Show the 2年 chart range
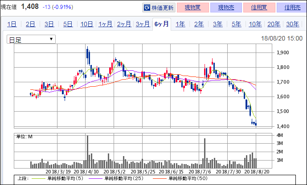307x185 pixels. pyautogui.click(x=199, y=24)
